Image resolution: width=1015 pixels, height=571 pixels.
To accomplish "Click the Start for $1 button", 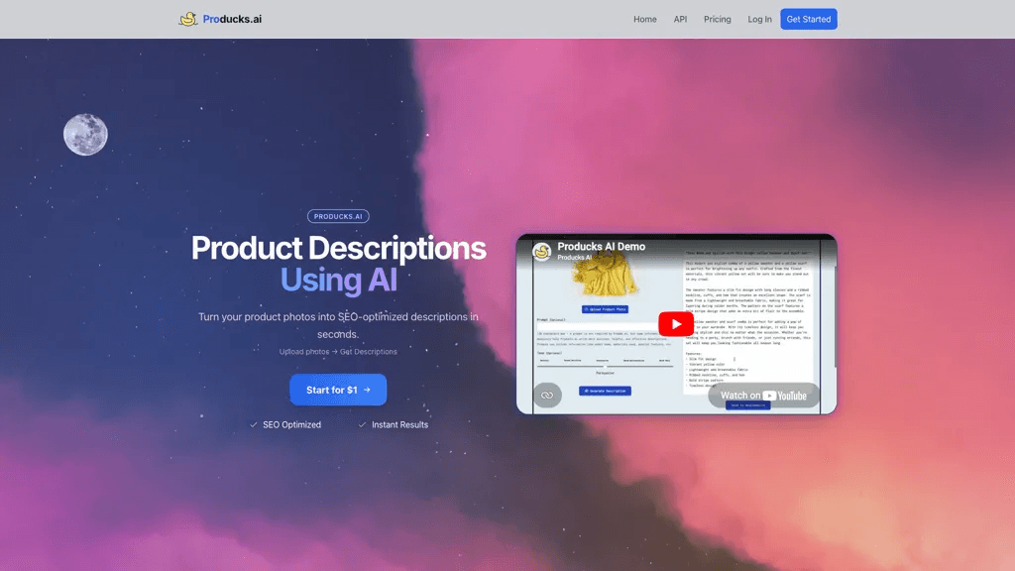I will click(338, 390).
